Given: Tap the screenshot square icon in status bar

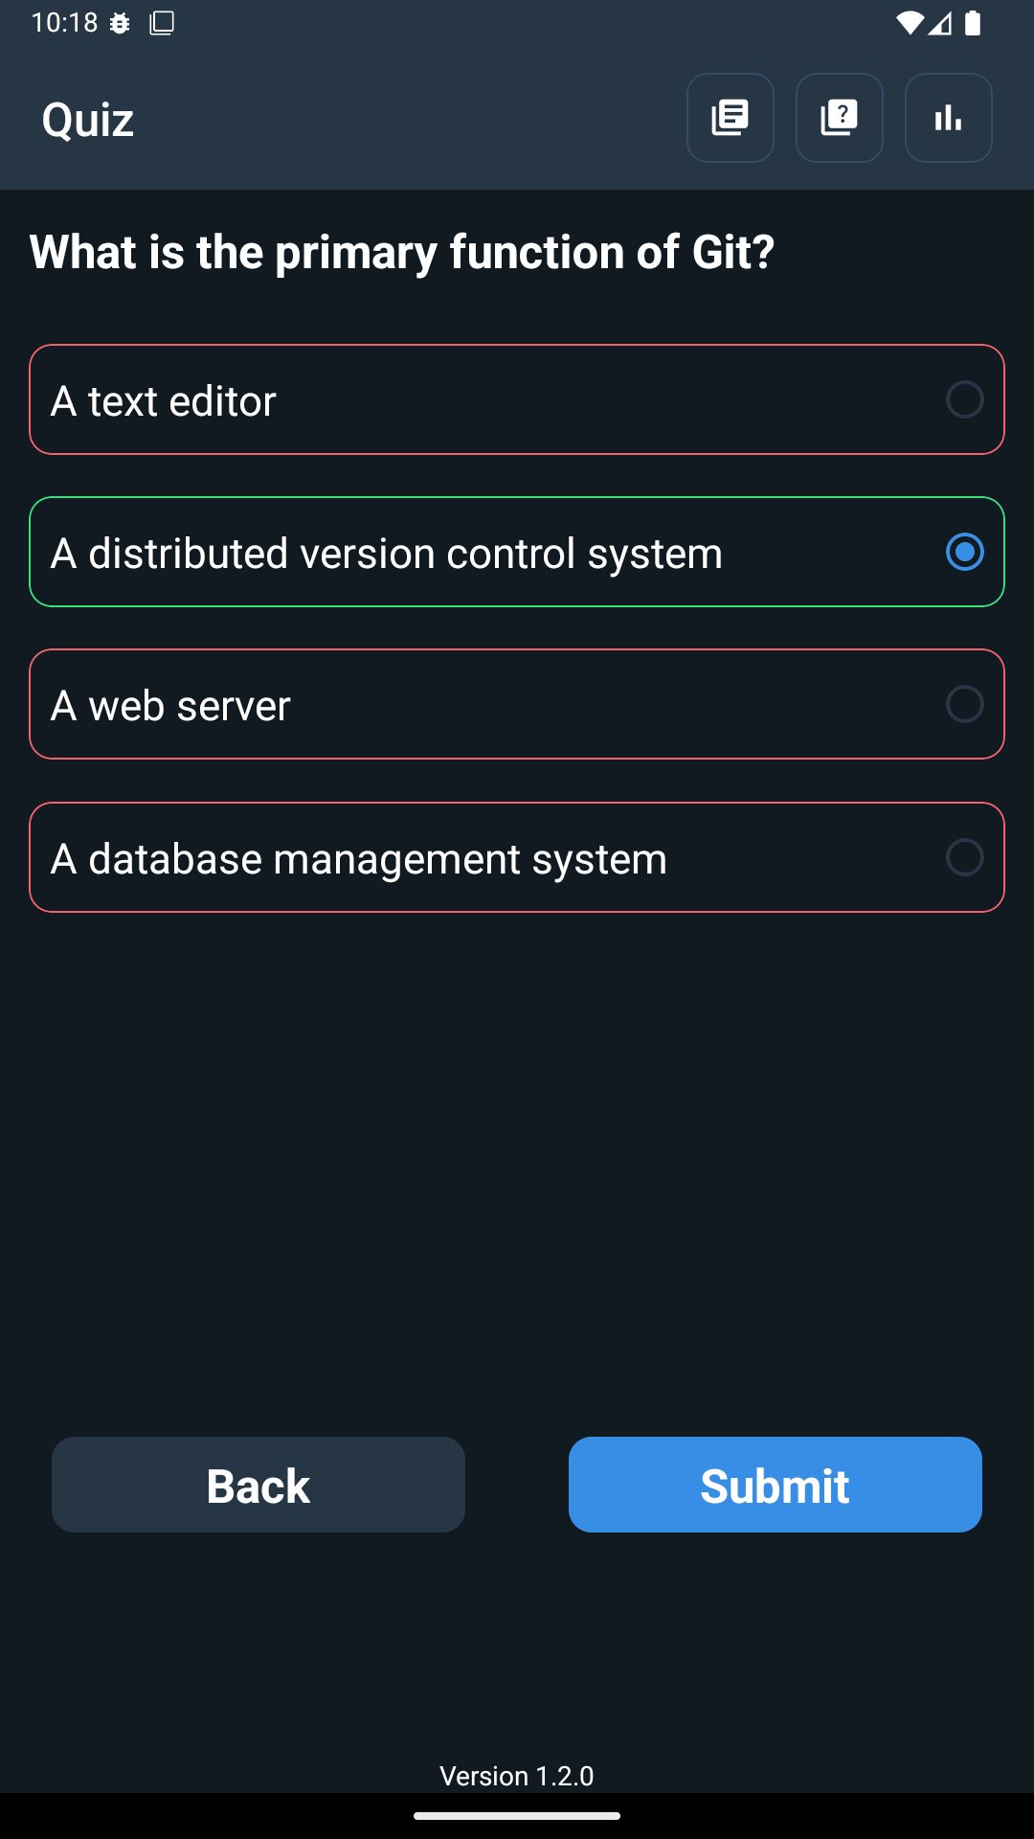Looking at the screenshot, I should 162,23.
